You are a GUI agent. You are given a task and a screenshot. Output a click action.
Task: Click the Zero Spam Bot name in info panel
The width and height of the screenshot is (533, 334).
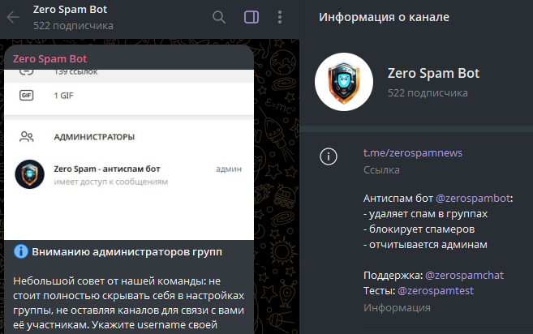(433, 74)
